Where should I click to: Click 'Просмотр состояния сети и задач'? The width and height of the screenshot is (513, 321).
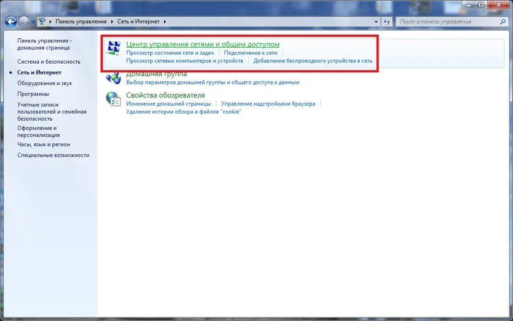170,52
